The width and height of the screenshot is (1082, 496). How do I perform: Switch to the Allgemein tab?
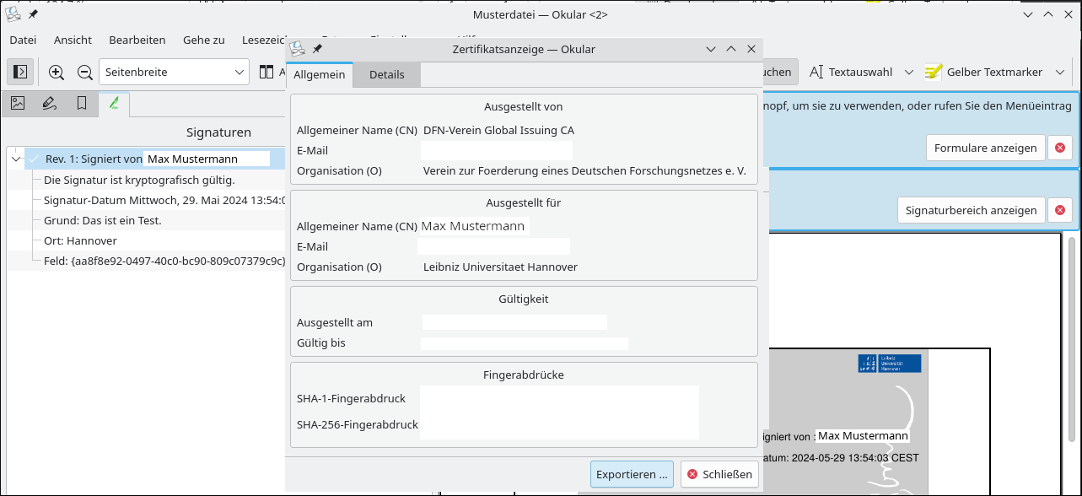pyautogui.click(x=319, y=74)
